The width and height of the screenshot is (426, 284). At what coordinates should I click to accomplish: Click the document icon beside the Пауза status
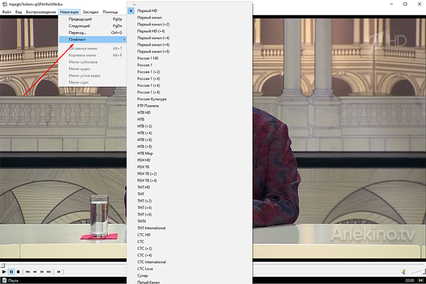(x=4, y=280)
